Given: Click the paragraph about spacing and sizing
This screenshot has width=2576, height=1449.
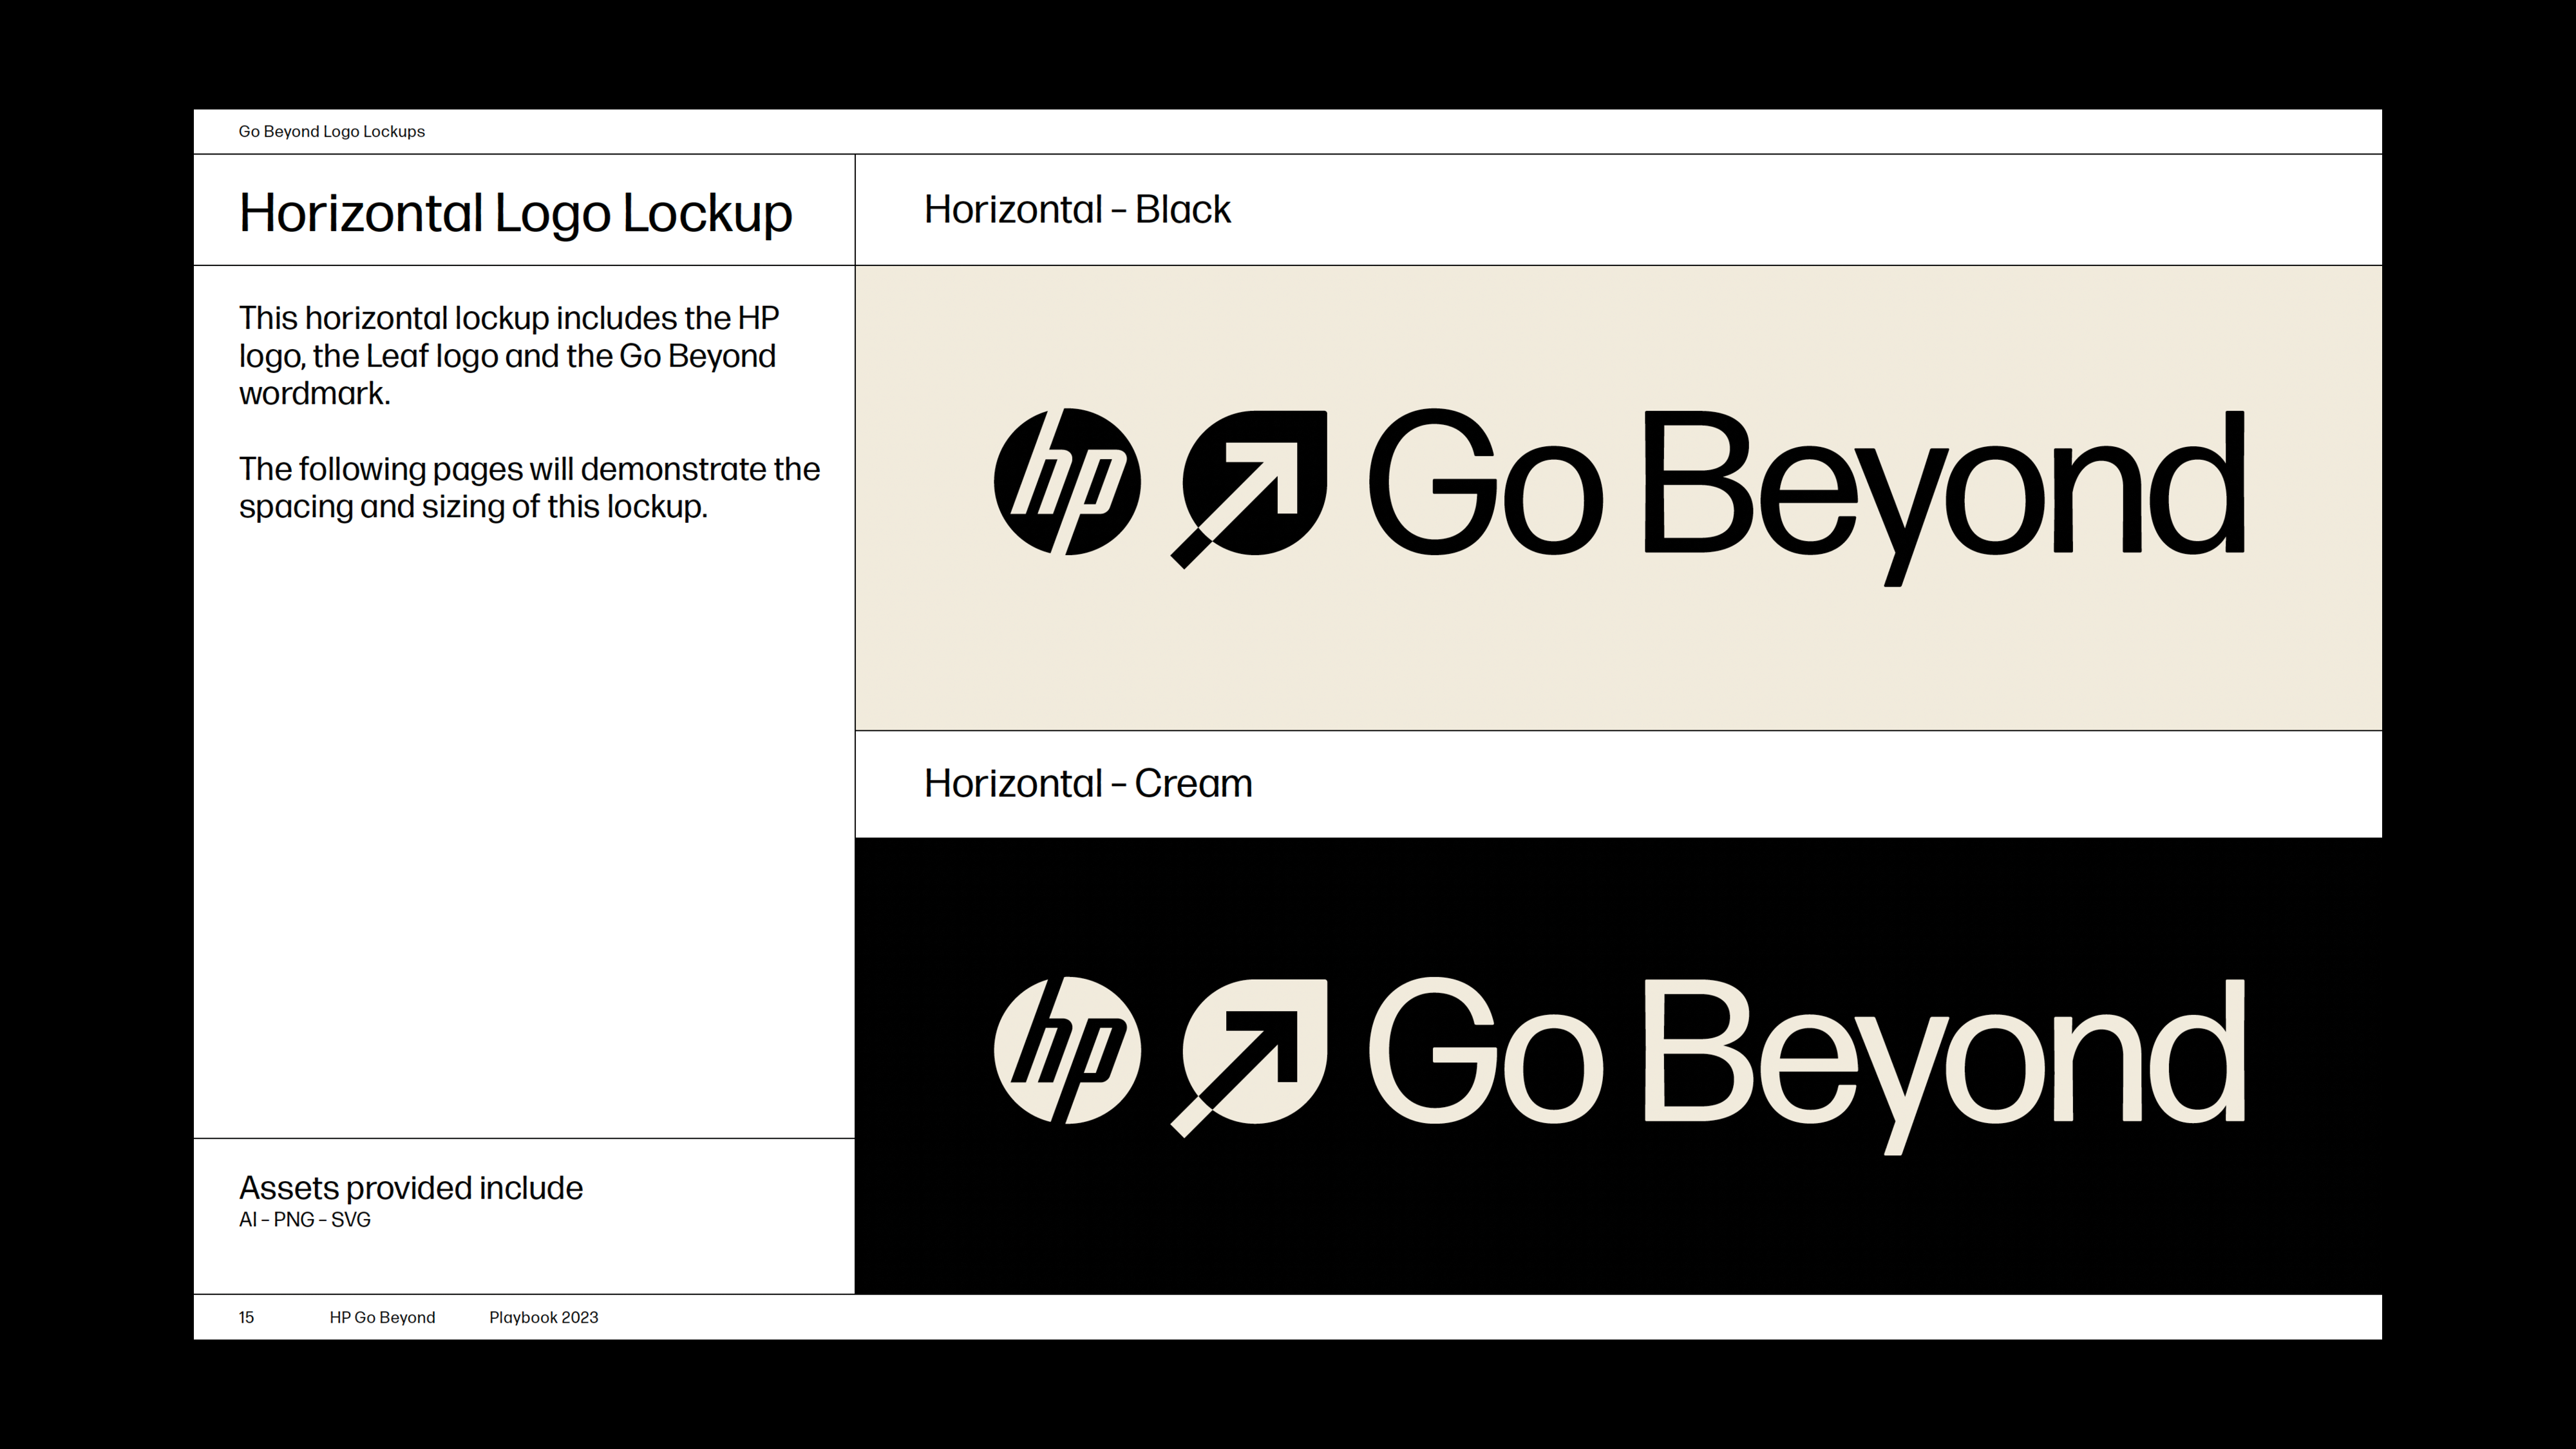Looking at the screenshot, I should (x=528, y=488).
